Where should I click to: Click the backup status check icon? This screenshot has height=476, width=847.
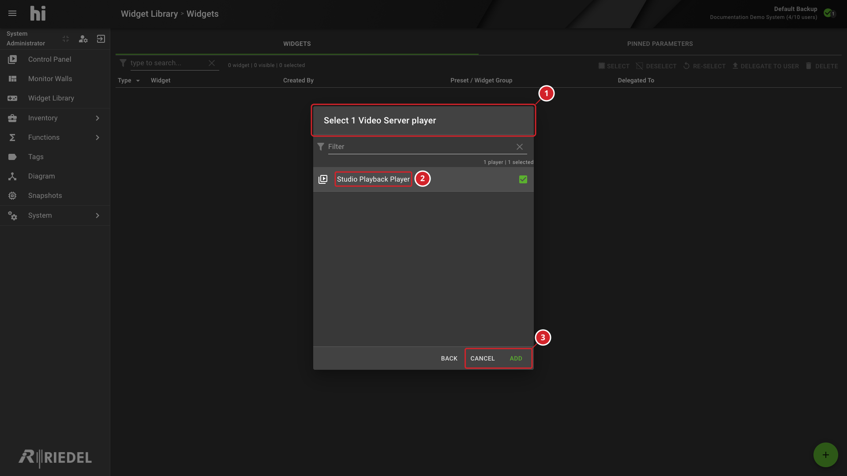(828, 13)
